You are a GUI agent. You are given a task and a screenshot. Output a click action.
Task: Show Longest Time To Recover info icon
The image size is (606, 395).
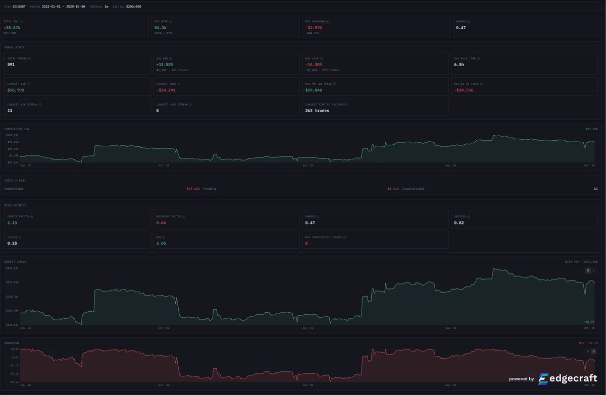(x=346, y=104)
